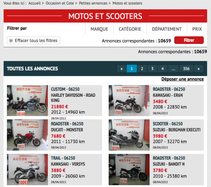Click KAWASAKI - ER6N listing title
Viewport: 211px width, 187px height.
pos(168,95)
